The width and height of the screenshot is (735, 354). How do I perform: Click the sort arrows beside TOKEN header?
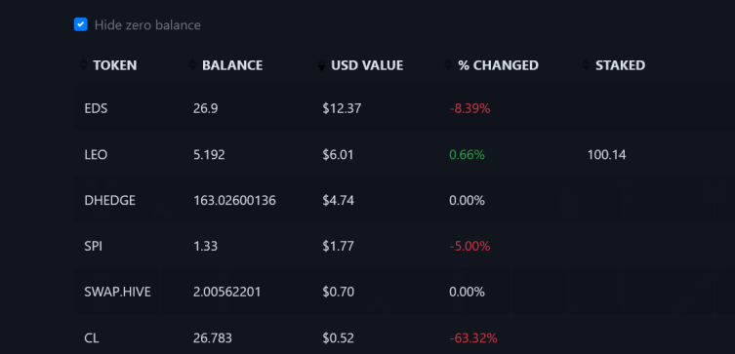coord(83,64)
